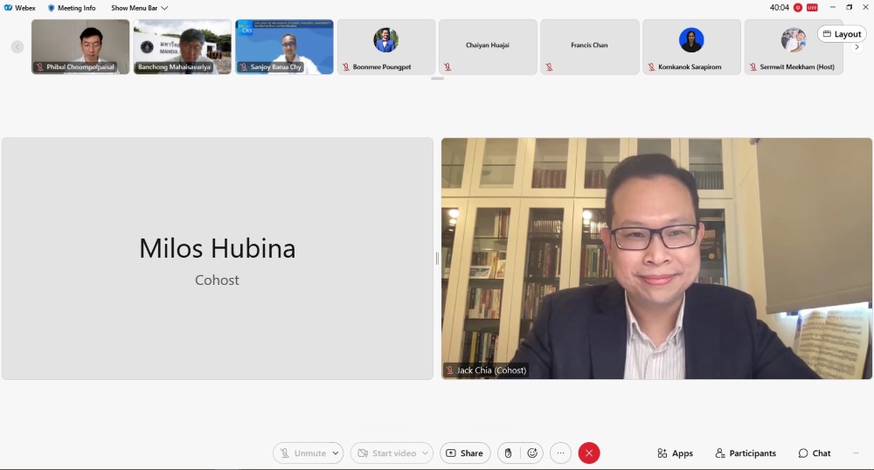
Task: Open the emoji reactions picker
Action: point(532,453)
